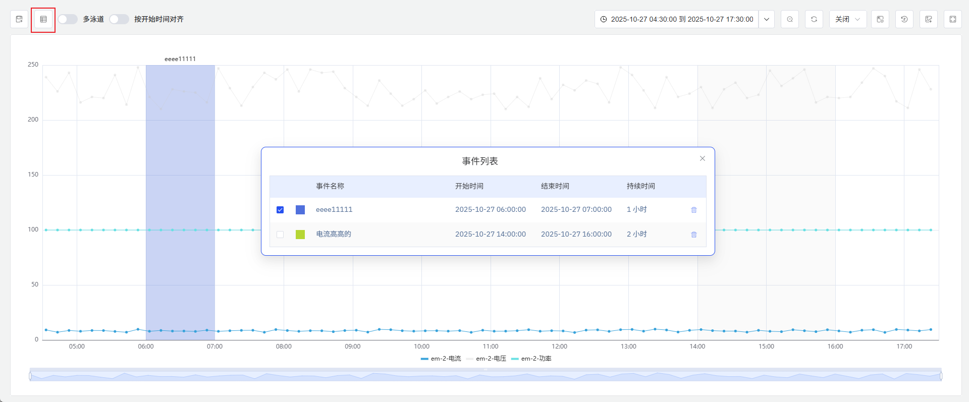Click the area zoom selection icon

(880, 19)
